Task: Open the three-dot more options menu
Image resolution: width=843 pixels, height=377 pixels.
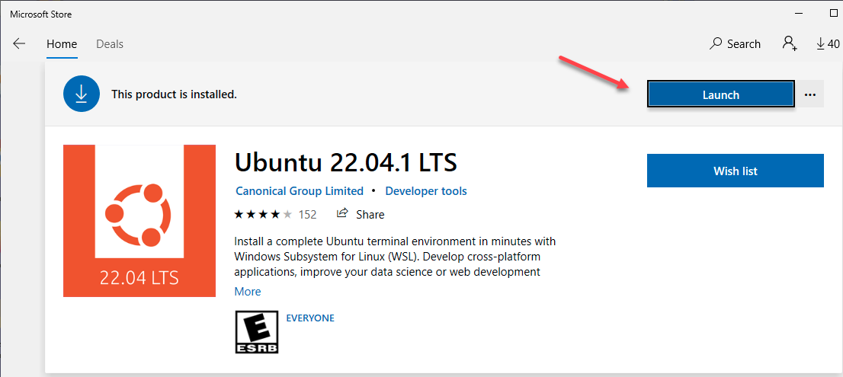Action: [810, 95]
